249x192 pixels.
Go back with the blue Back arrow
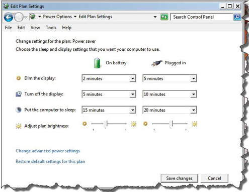pyautogui.click(x=8, y=17)
